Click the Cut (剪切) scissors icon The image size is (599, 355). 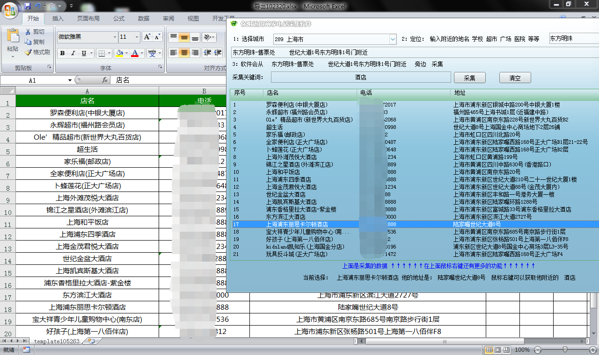pos(29,32)
